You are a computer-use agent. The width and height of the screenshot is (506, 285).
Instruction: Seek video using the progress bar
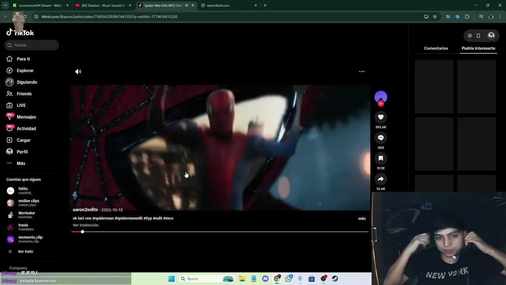click(x=220, y=232)
